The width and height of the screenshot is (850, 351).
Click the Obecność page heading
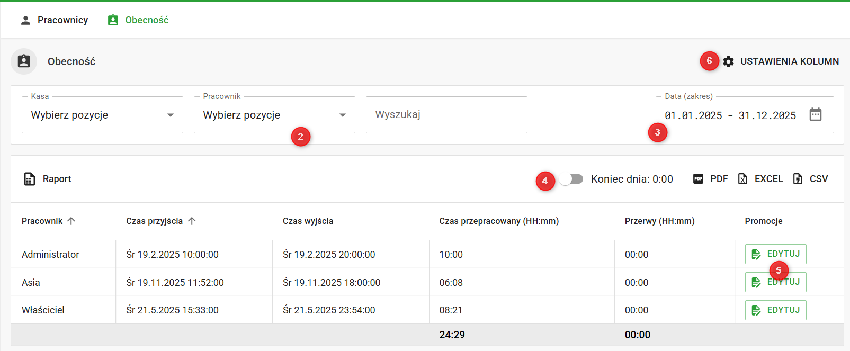(x=71, y=61)
